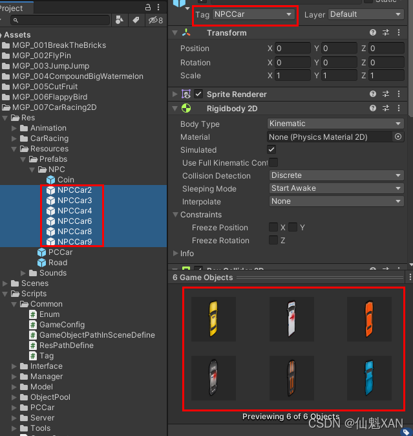Open the Project panel three-dot menu

[x=158, y=7]
